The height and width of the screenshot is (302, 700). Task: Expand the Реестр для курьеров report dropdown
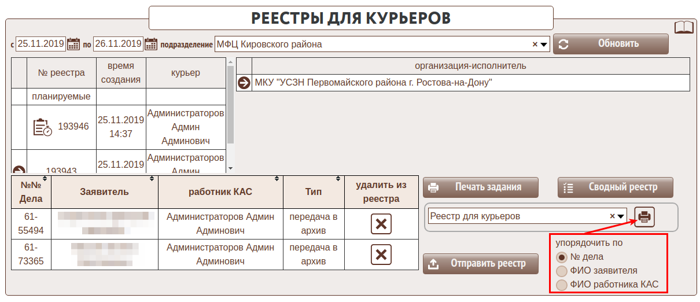pos(621,216)
